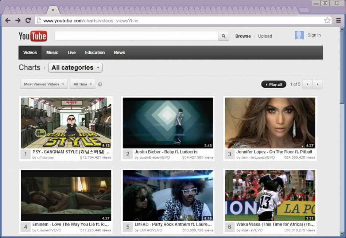Screen dimensions: 346x238
Task: Click the Waka Waka (This Time for Africa) title
Action: [x=276, y=224]
